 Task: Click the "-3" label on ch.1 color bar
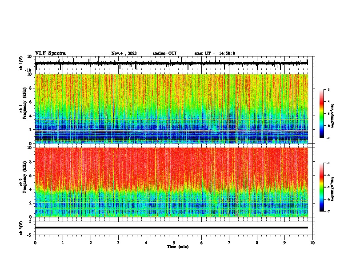click(328, 89)
